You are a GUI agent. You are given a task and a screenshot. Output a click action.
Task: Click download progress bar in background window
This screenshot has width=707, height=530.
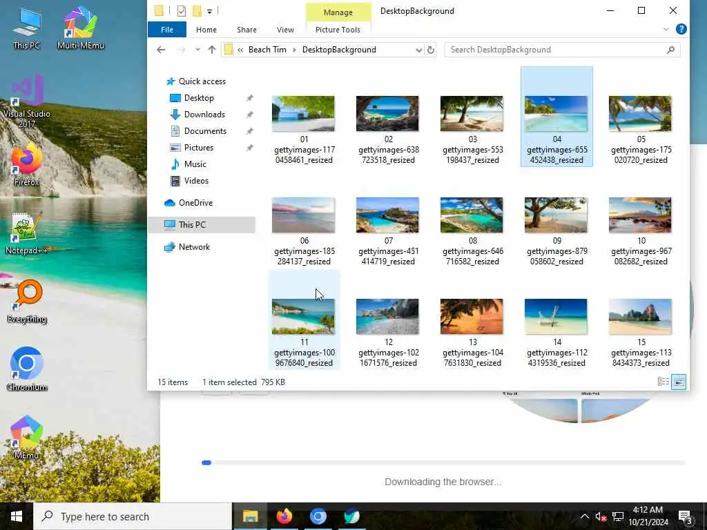pyautogui.click(x=443, y=462)
